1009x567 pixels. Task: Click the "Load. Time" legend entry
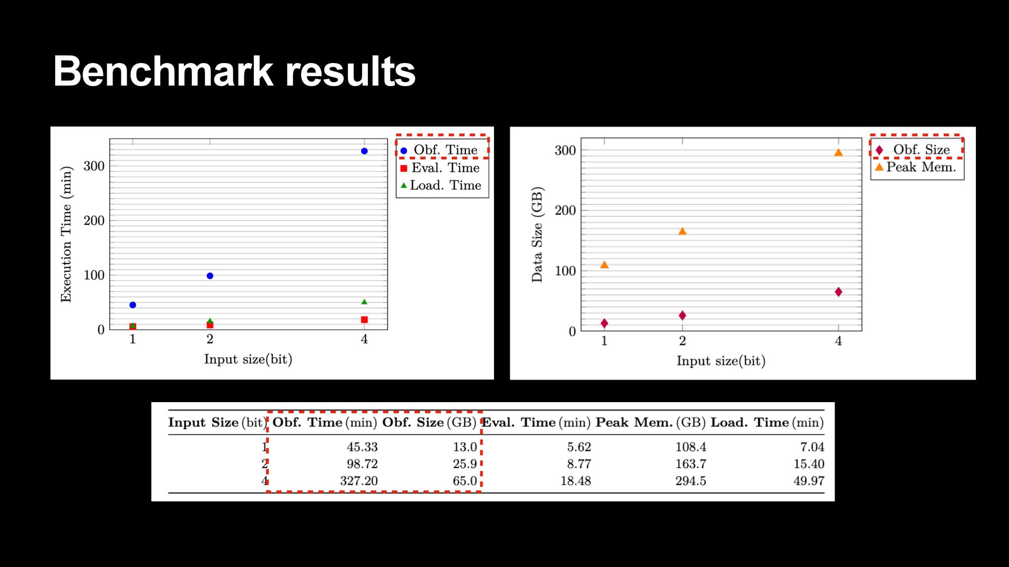pyautogui.click(x=440, y=185)
